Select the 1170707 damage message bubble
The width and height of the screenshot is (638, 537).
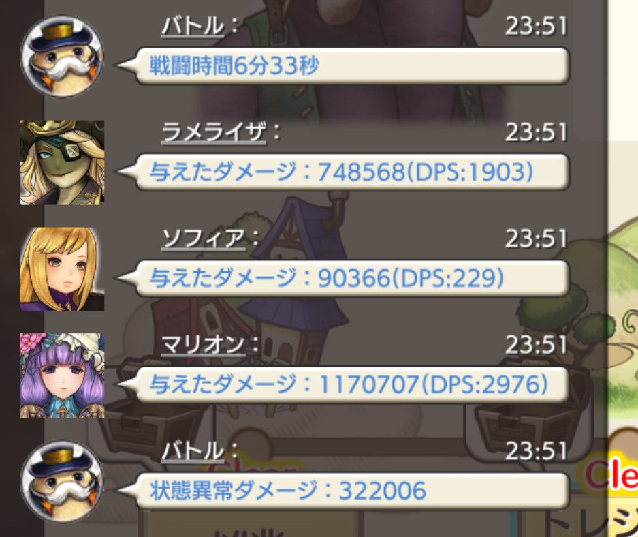pyautogui.click(x=342, y=384)
